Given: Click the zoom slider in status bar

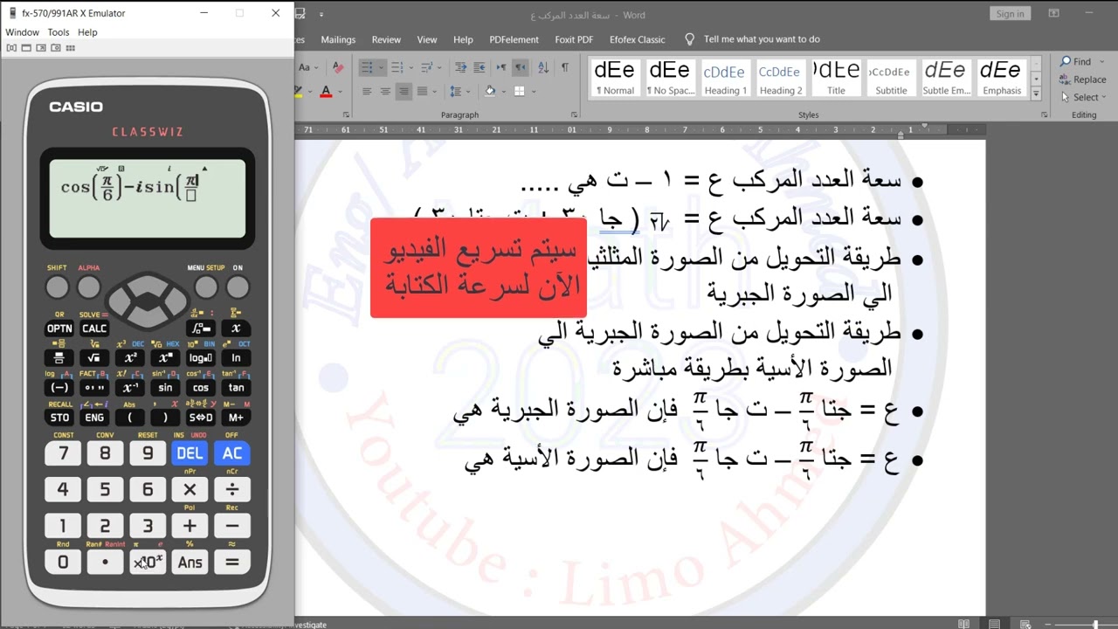Looking at the screenshot, I should (x=1095, y=624).
